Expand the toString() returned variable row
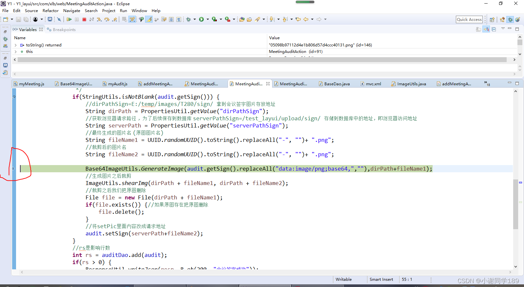 (15, 45)
